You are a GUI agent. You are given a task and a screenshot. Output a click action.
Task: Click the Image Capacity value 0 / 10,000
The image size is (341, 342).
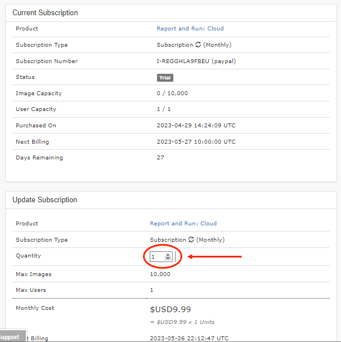172,94
